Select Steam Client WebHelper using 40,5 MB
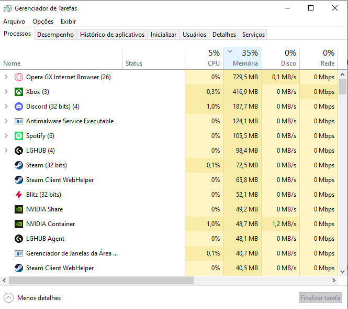 tap(169, 268)
